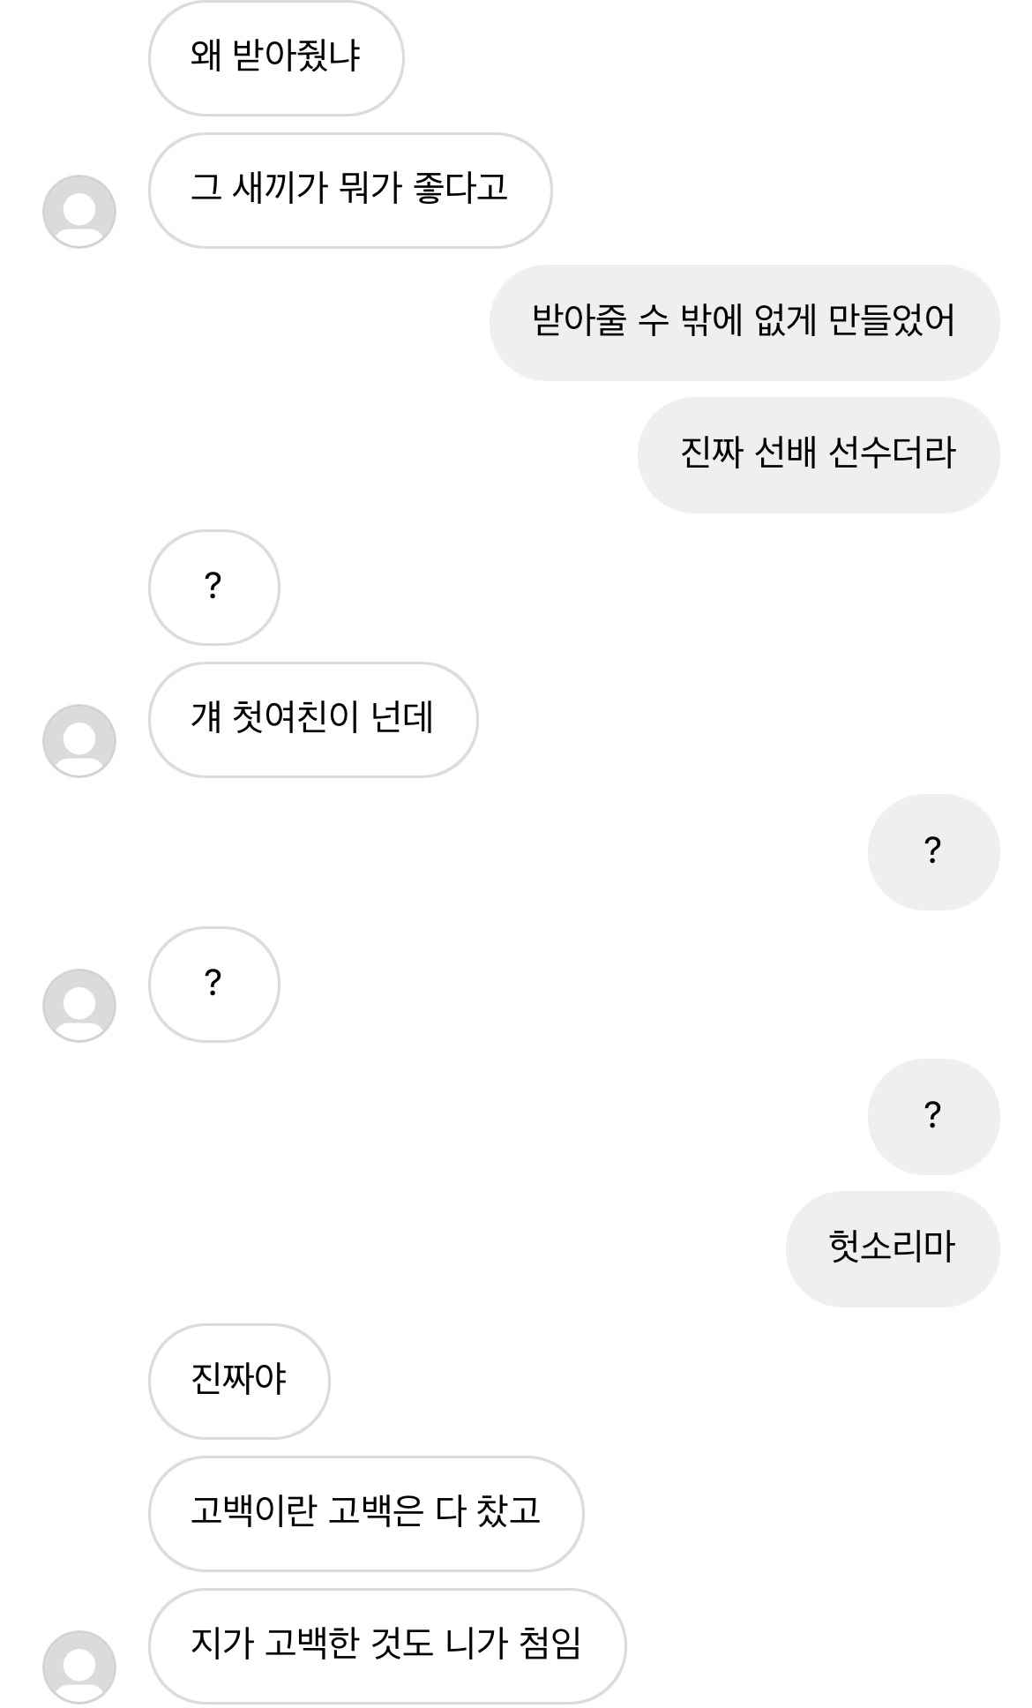
Task: Tap the '걔 첫여친이 넌데' message bubble
Action: click(312, 719)
